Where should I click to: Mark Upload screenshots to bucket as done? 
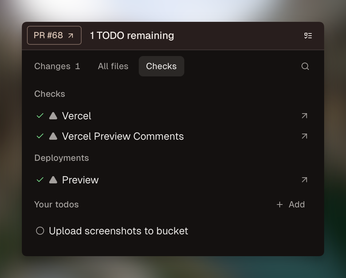click(40, 231)
